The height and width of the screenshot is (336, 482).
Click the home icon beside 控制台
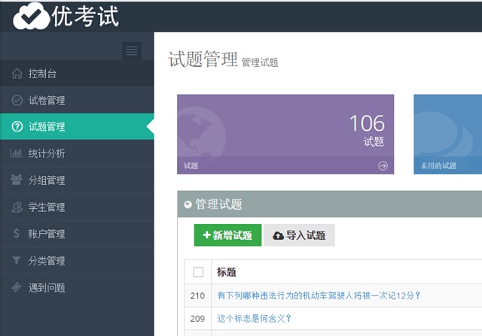(x=17, y=74)
